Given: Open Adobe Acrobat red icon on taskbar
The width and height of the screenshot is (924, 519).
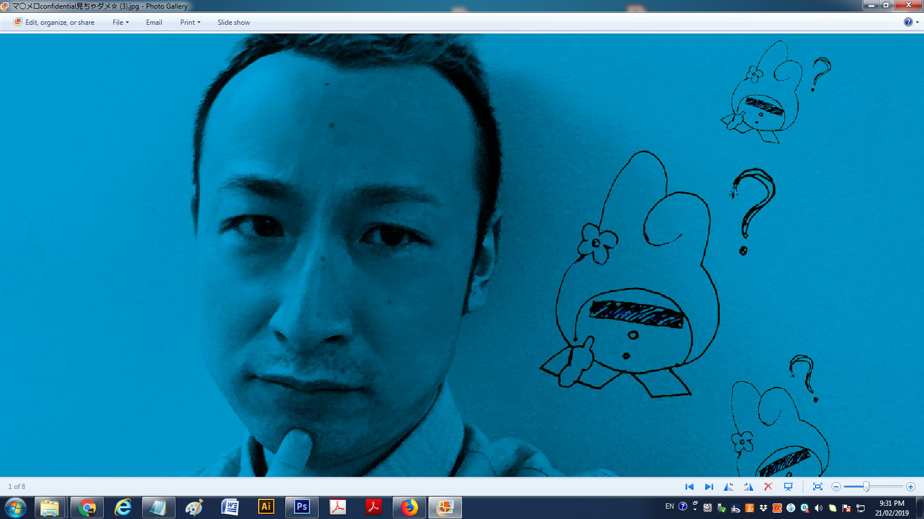Looking at the screenshot, I should 374,508.
